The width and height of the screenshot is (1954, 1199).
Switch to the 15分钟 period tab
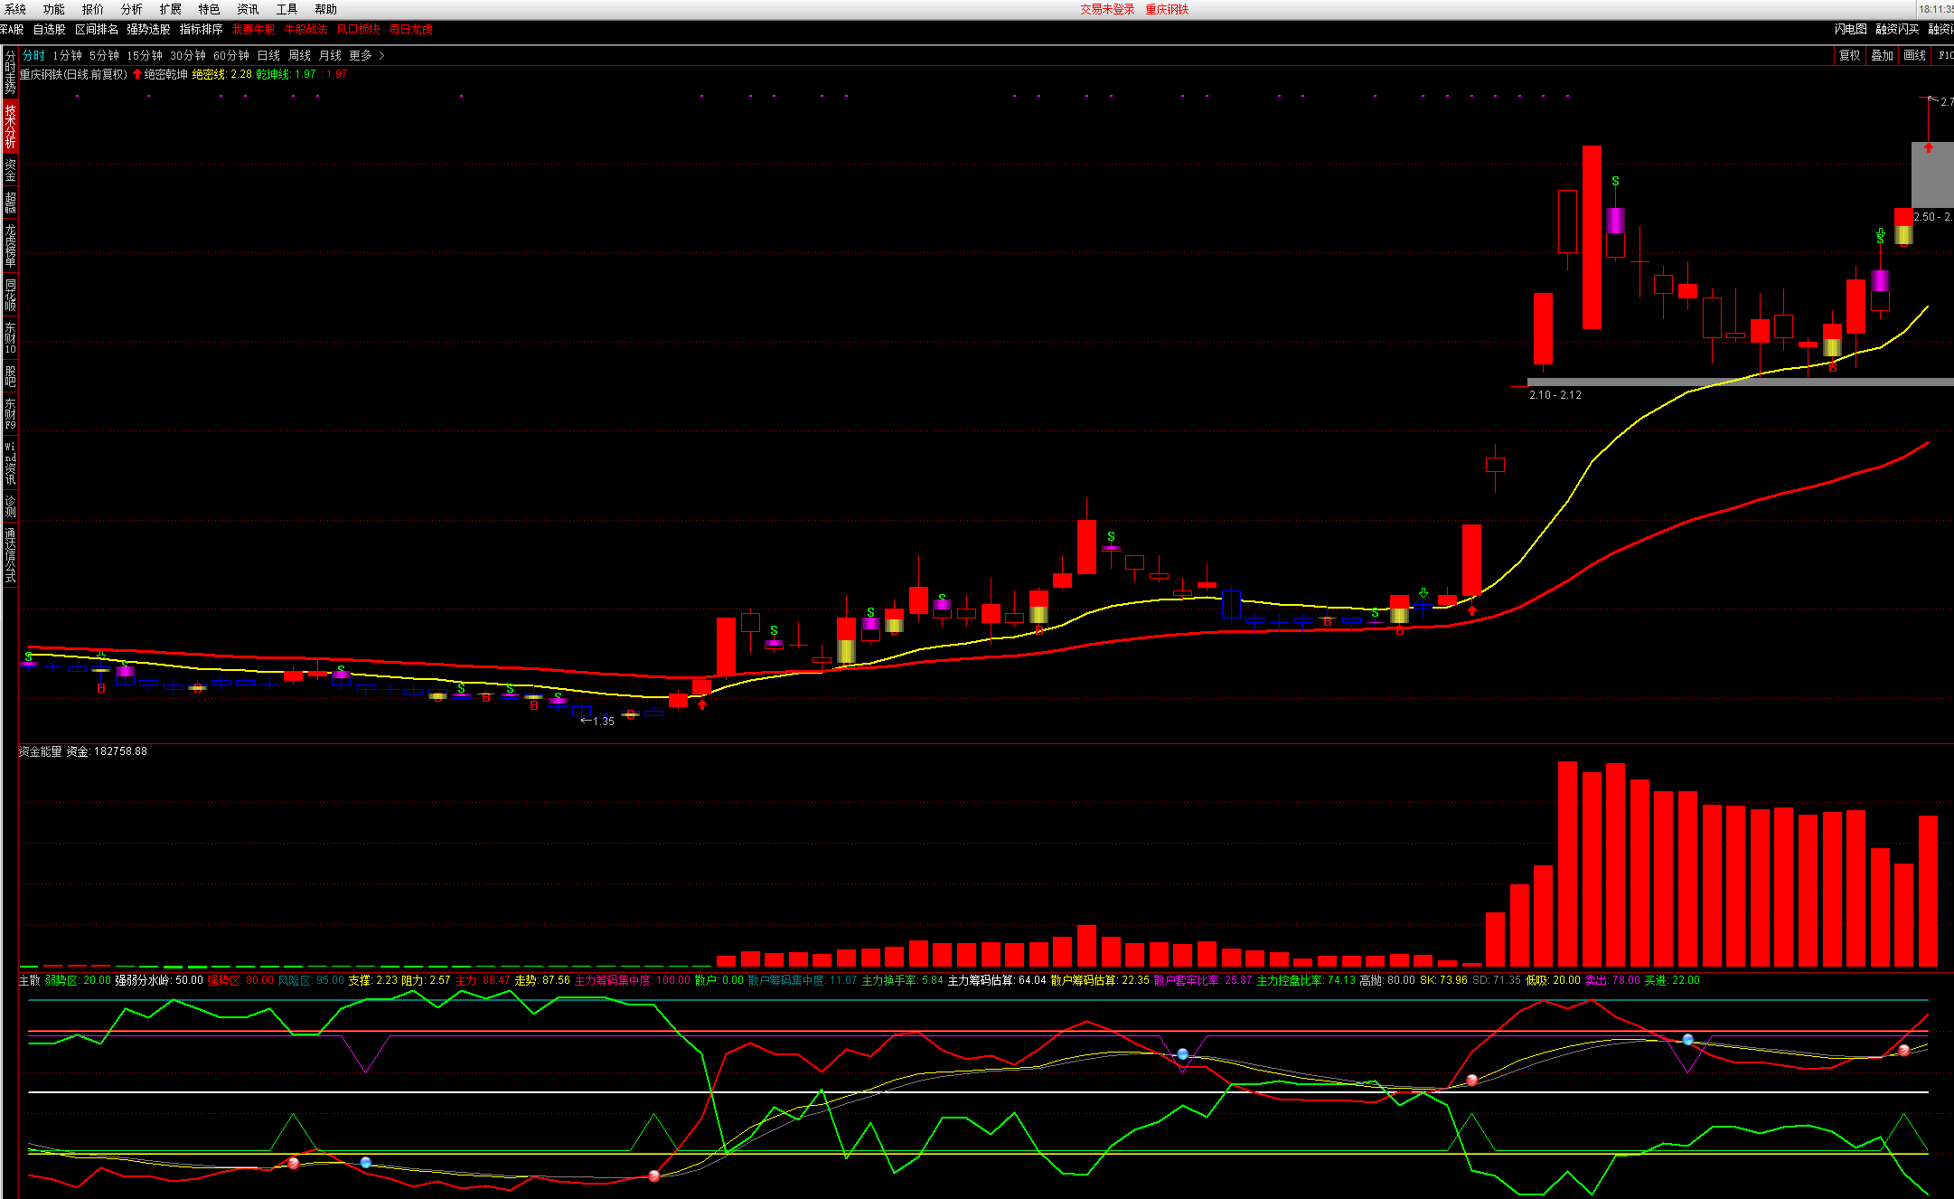145,55
